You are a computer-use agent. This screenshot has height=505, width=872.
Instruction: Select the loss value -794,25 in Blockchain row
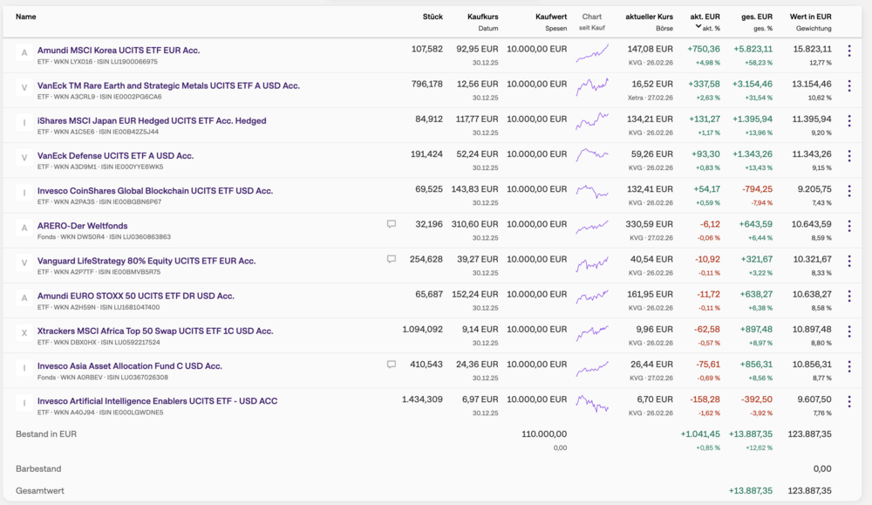coord(757,189)
